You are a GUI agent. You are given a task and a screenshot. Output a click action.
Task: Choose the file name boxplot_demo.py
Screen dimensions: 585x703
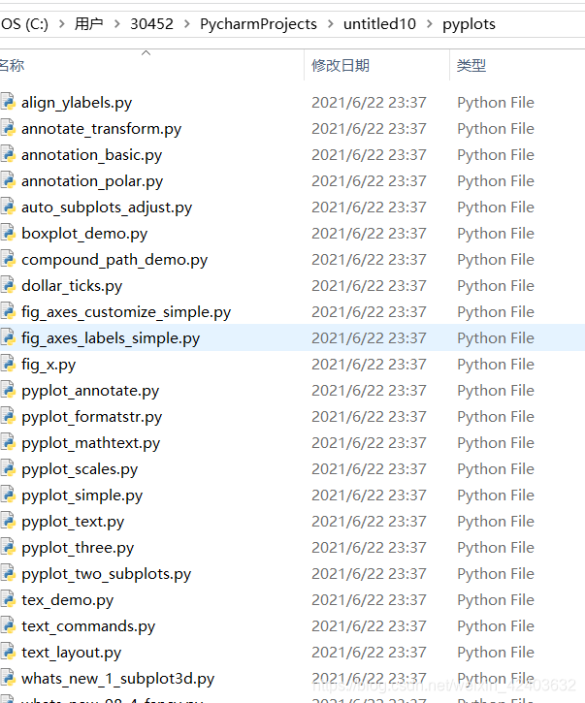(x=84, y=234)
